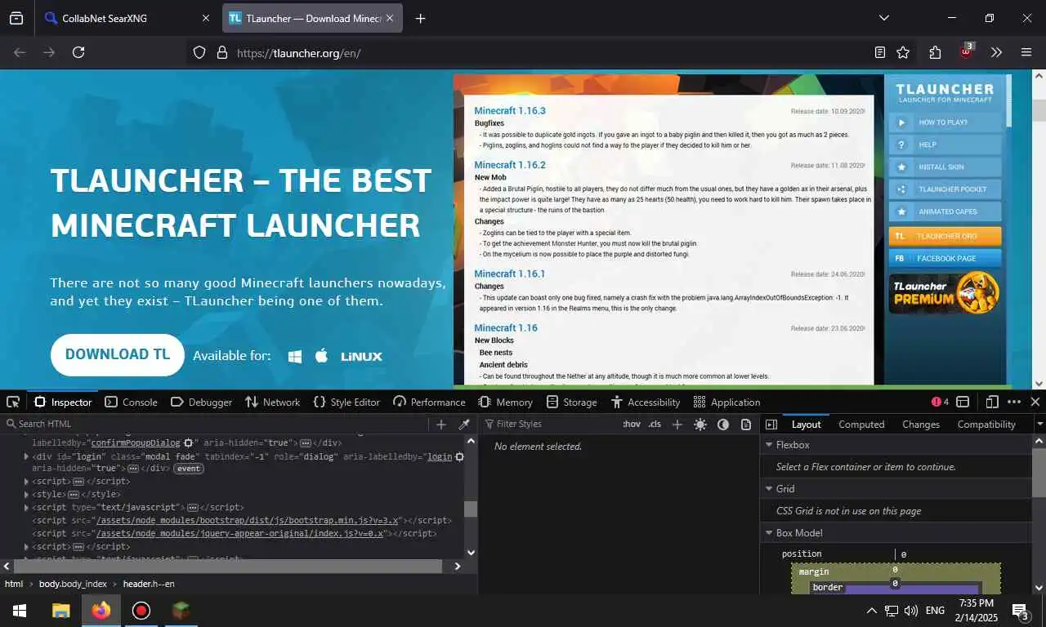Go back to the previous page
The width and height of the screenshot is (1046, 627).
(20, 52)
